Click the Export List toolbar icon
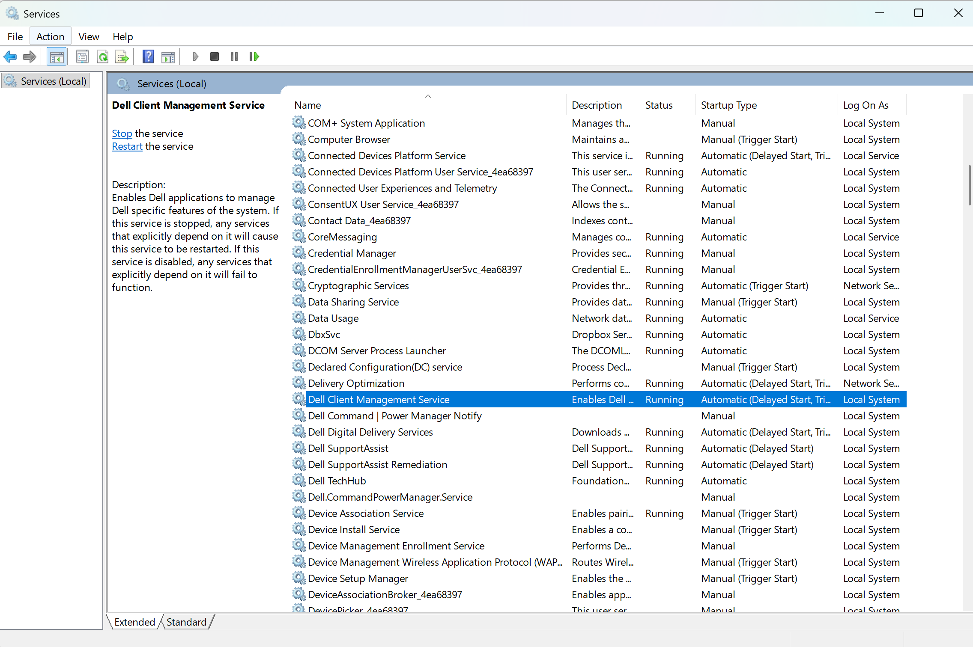Viewport: 973px width, 647px height. 122,56
